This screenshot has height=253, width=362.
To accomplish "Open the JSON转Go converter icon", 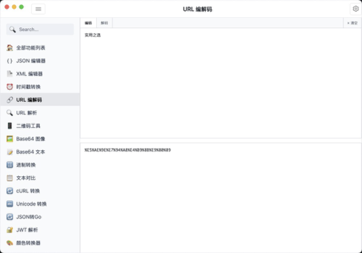I will pyautogui.click(x=10, y=217).
